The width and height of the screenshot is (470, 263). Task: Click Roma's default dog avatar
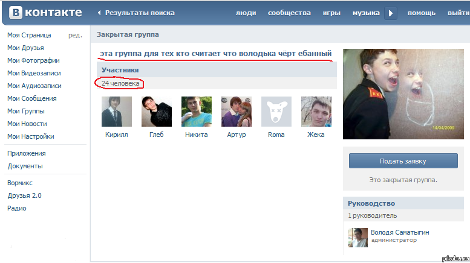tap(276, 112)
